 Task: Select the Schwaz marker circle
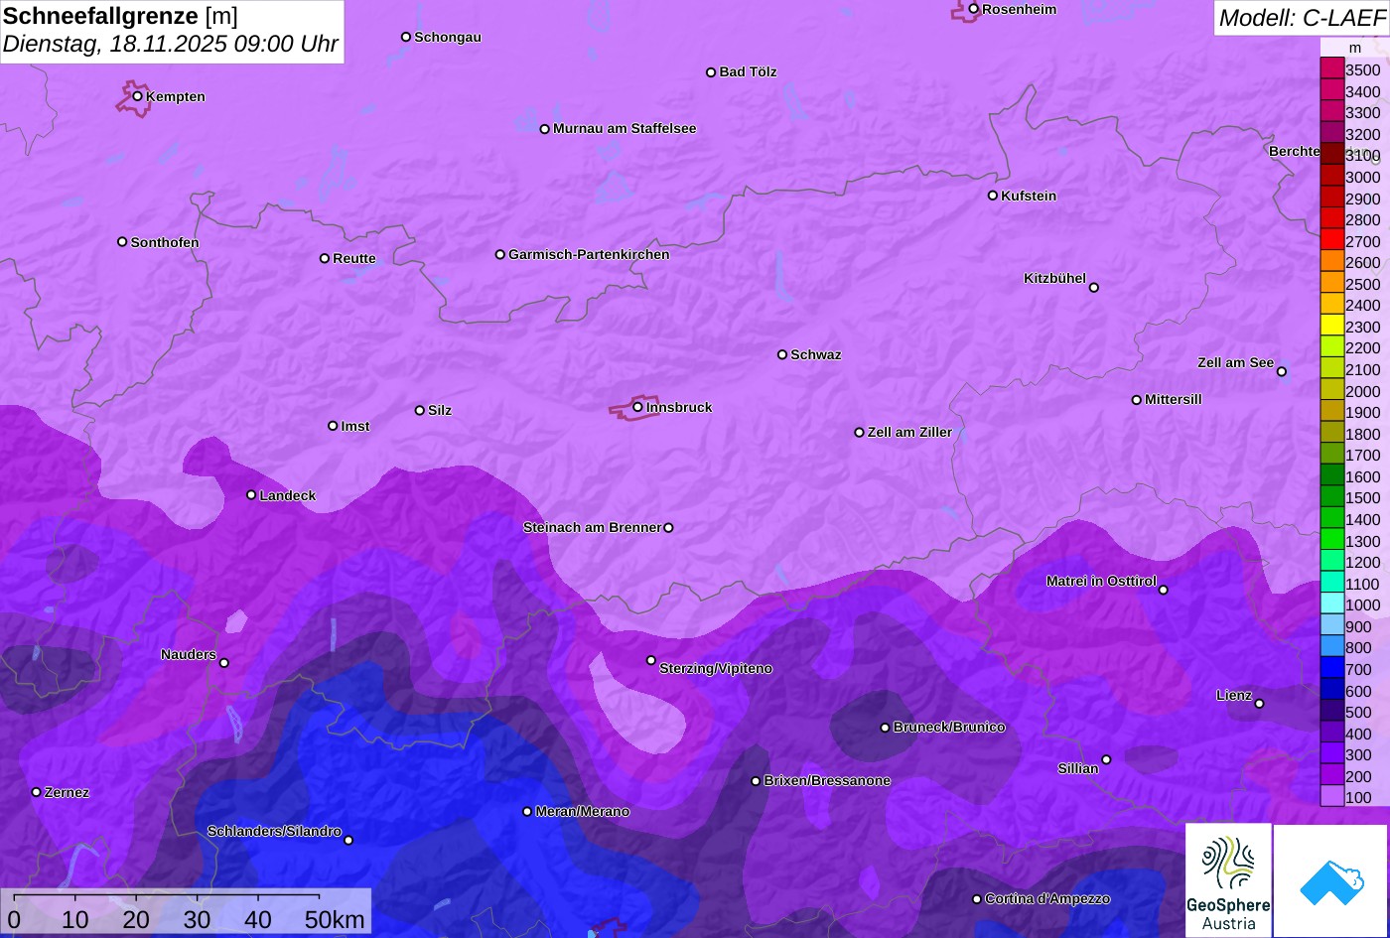tap(782, 354)
